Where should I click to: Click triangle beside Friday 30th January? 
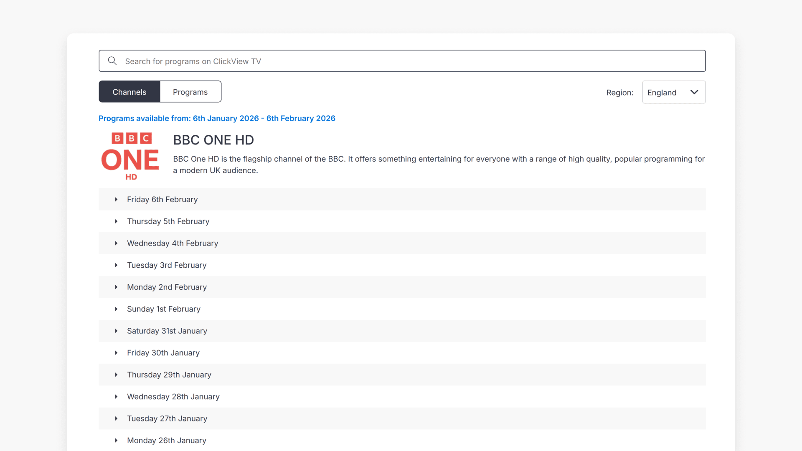(116, 353)
